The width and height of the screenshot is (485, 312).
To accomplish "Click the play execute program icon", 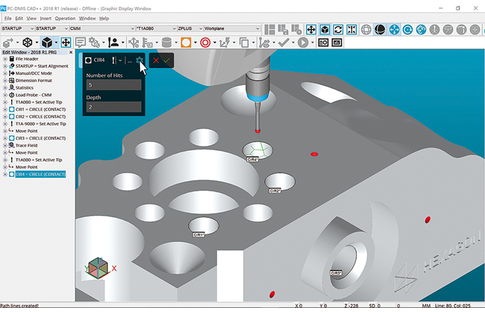I will [303, 42].
